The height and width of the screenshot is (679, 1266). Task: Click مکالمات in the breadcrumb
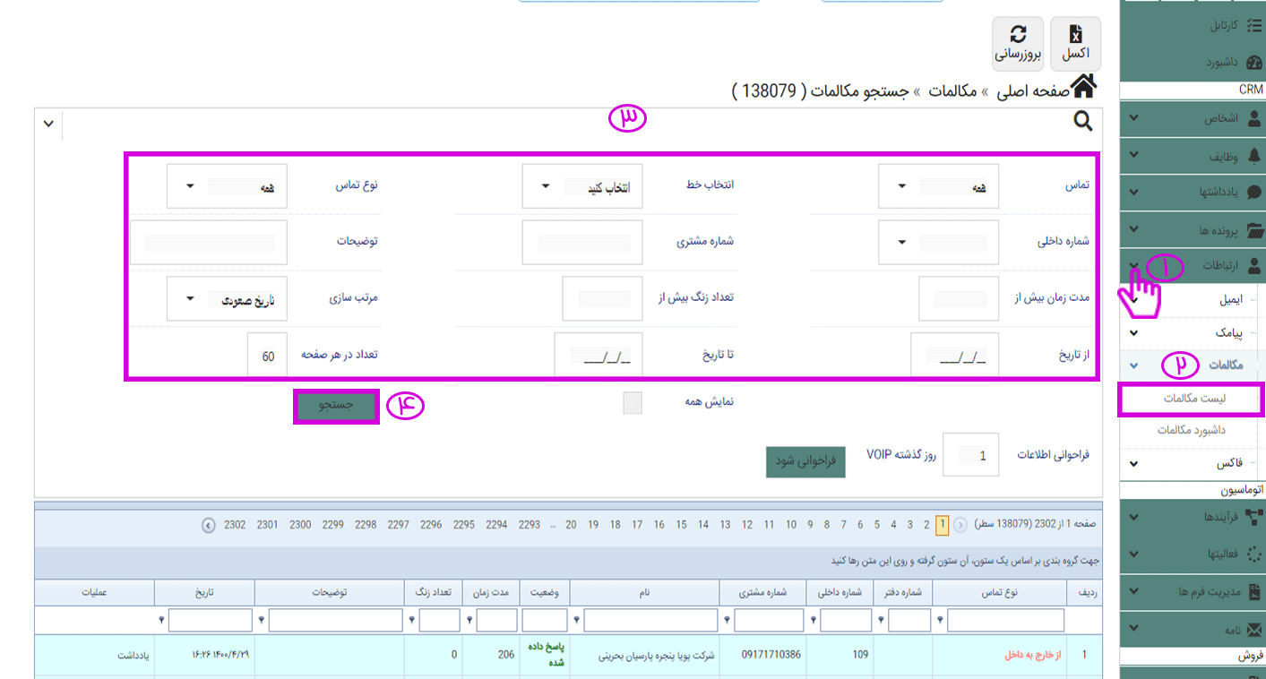coord(951,91)
